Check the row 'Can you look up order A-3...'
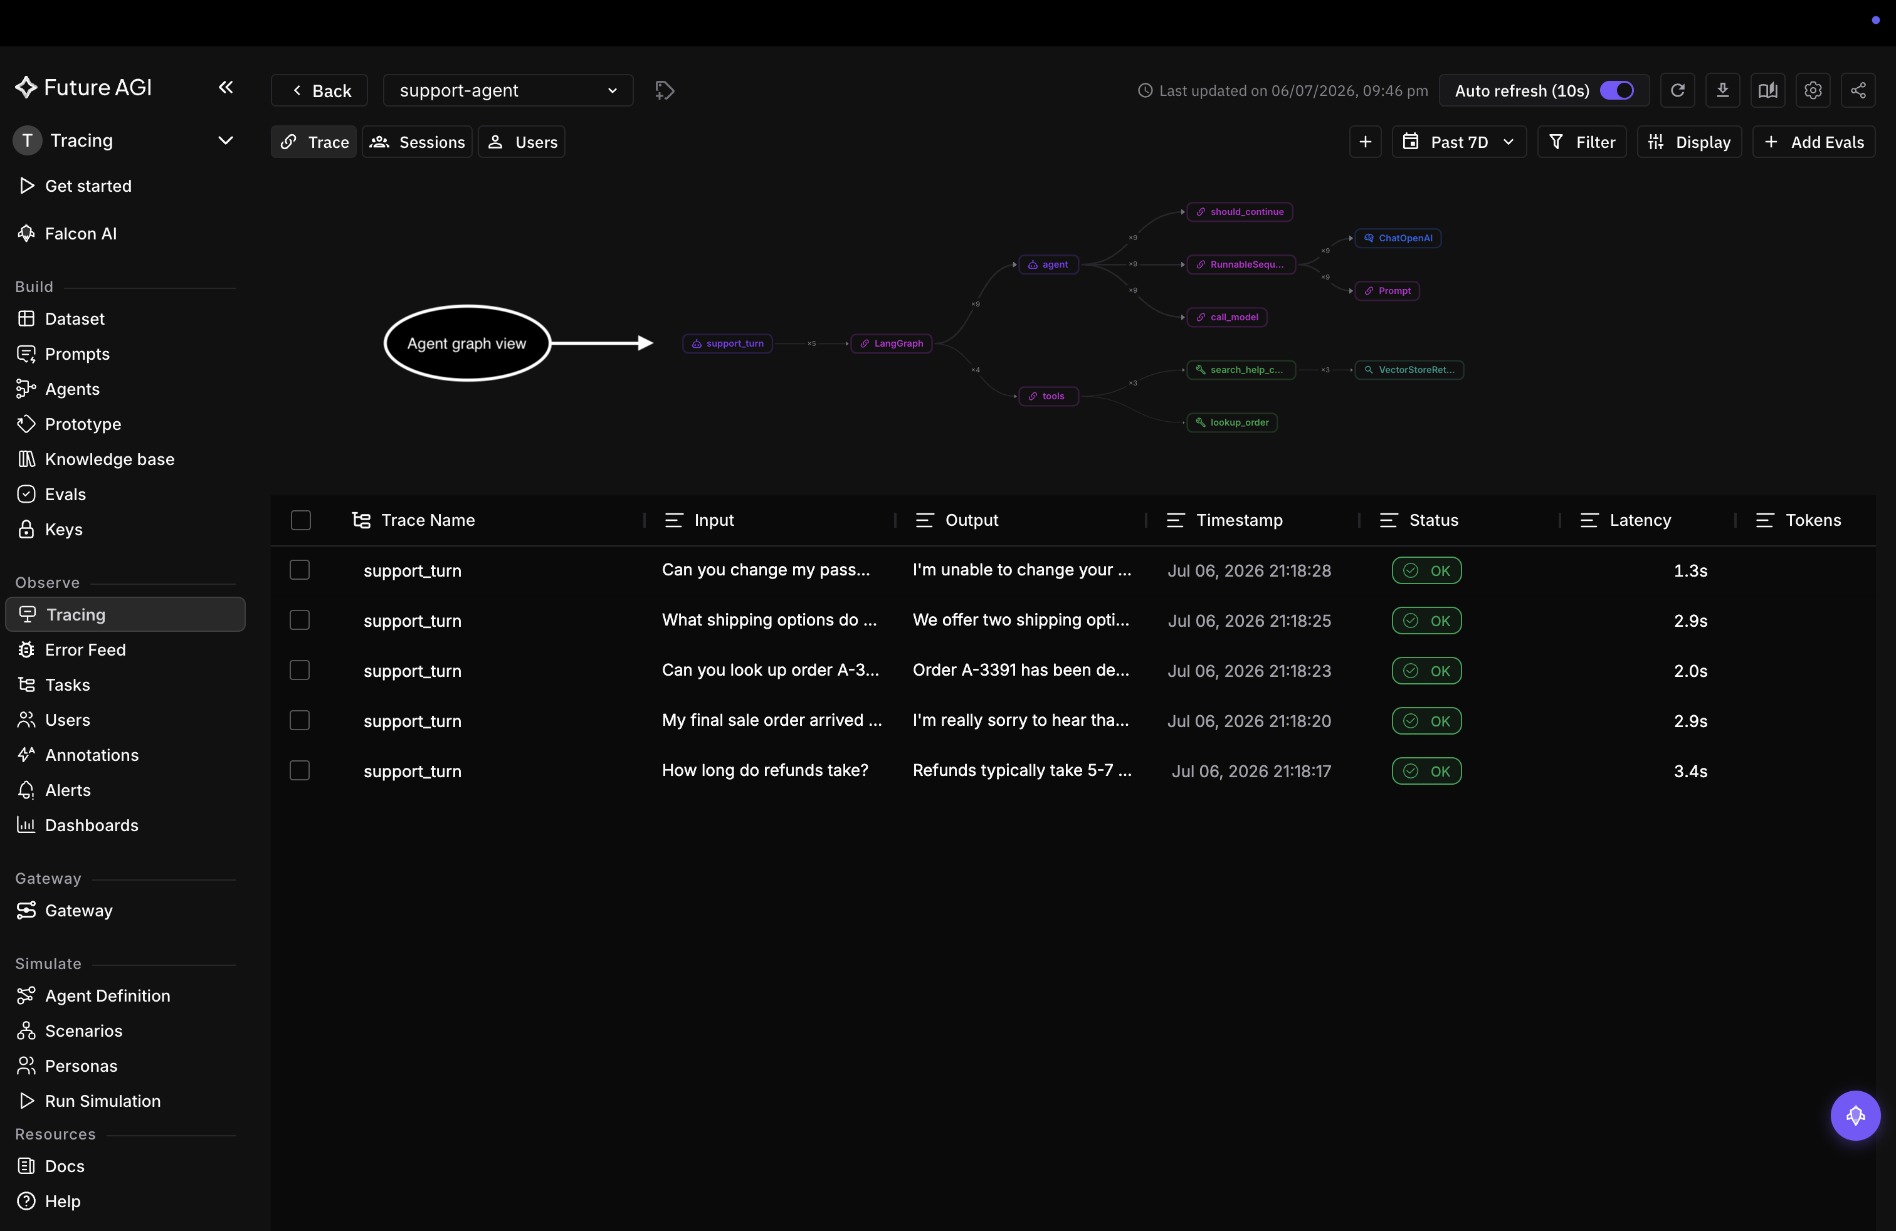 coord(300,671)
